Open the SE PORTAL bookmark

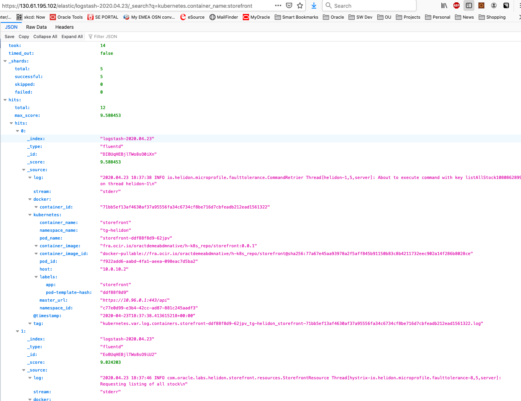(x=103, y=17)
